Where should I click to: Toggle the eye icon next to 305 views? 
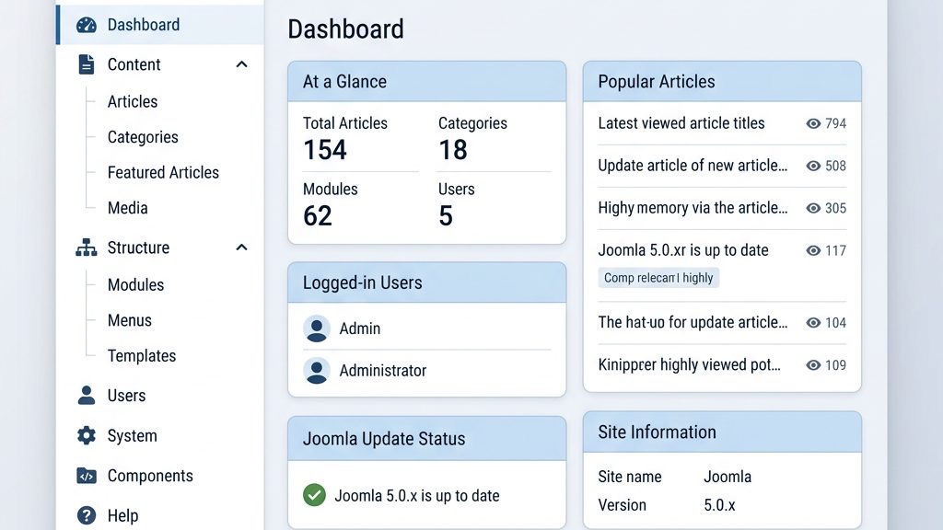tap(812, 208)
